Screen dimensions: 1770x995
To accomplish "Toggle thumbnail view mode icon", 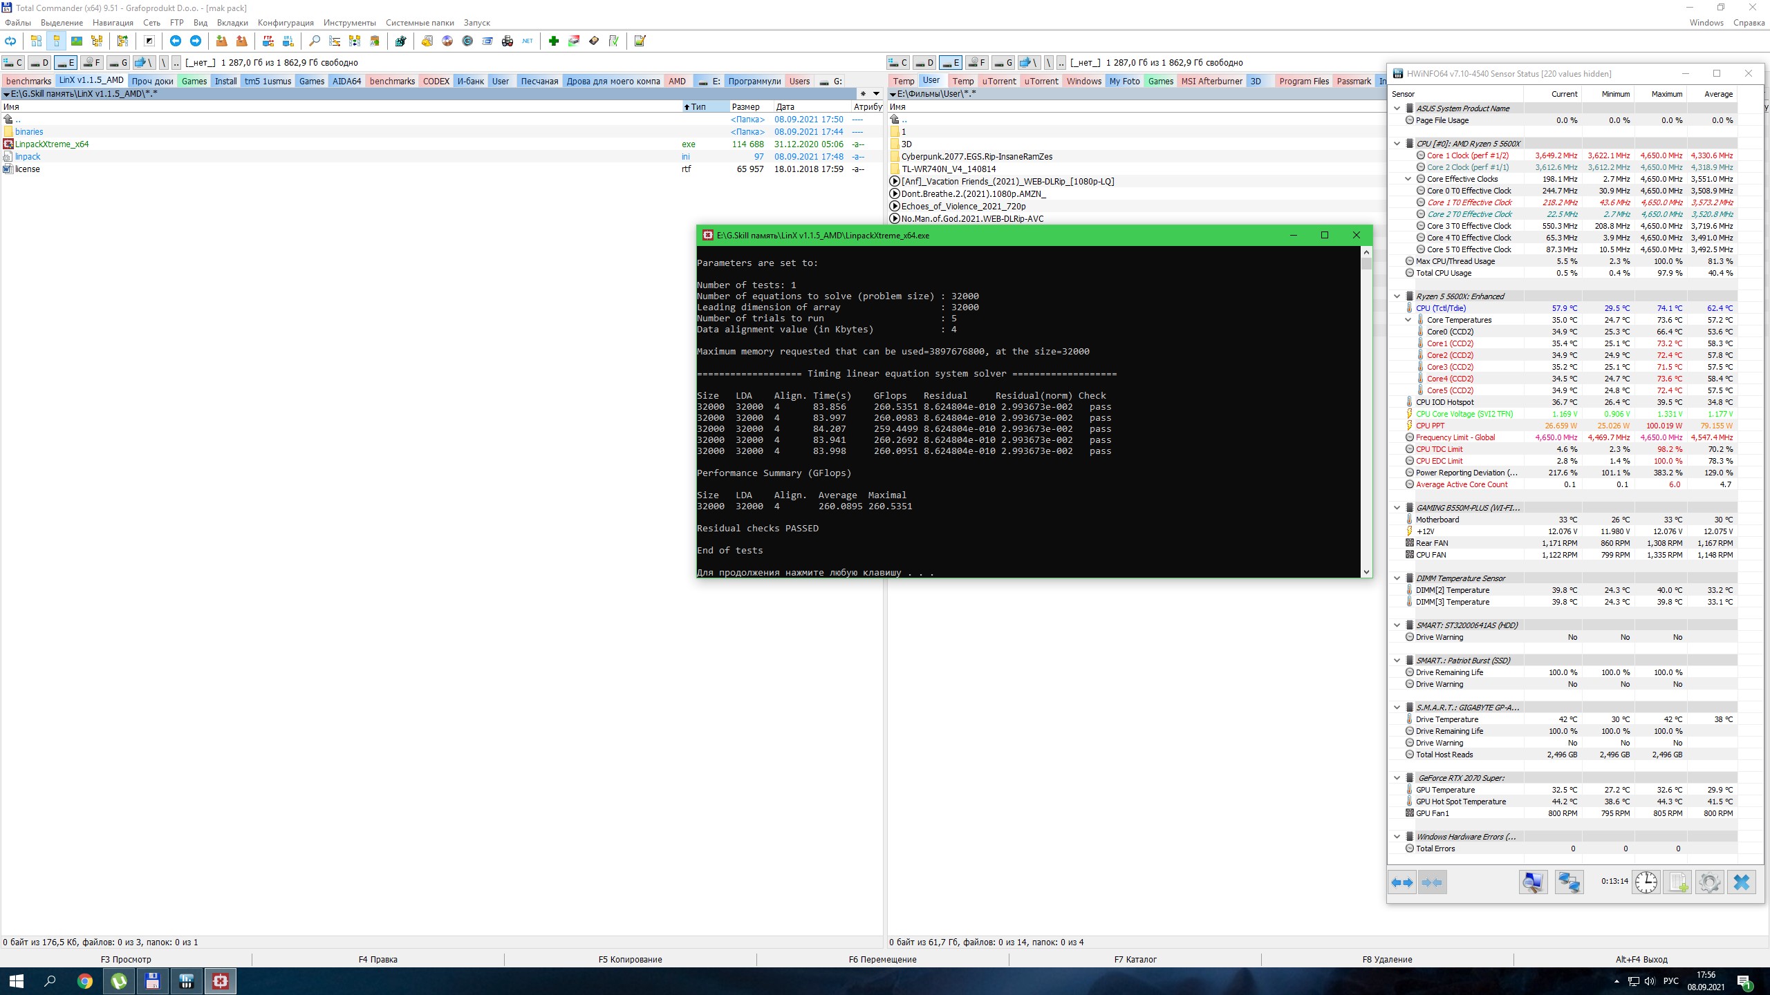I will pyautogui.click(x=77, y=41).
